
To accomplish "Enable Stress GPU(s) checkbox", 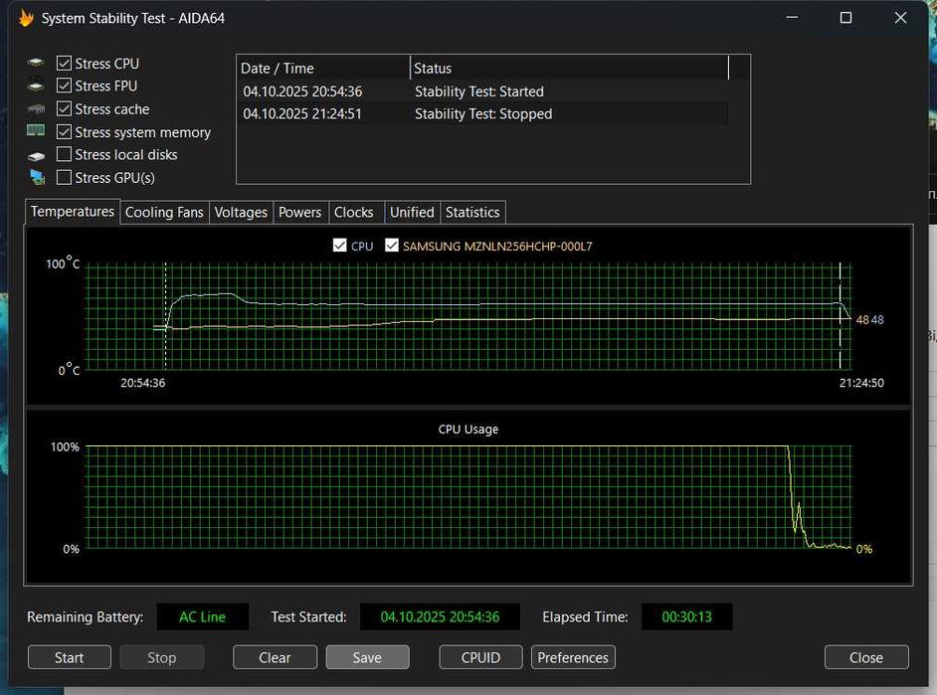I will coord(64,177).
